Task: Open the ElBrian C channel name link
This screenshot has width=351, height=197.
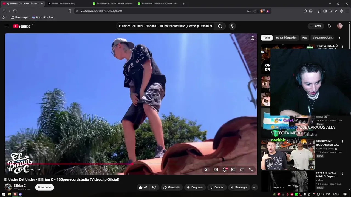Action: [20, 186]
